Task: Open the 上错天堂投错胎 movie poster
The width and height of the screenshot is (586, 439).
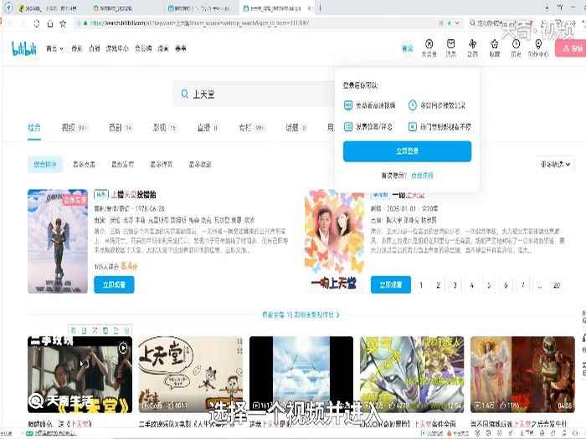Action: click(58, 241)
